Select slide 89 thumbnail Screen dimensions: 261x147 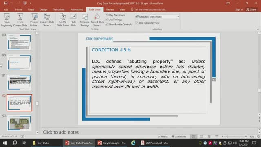click(x=19, y=42)
